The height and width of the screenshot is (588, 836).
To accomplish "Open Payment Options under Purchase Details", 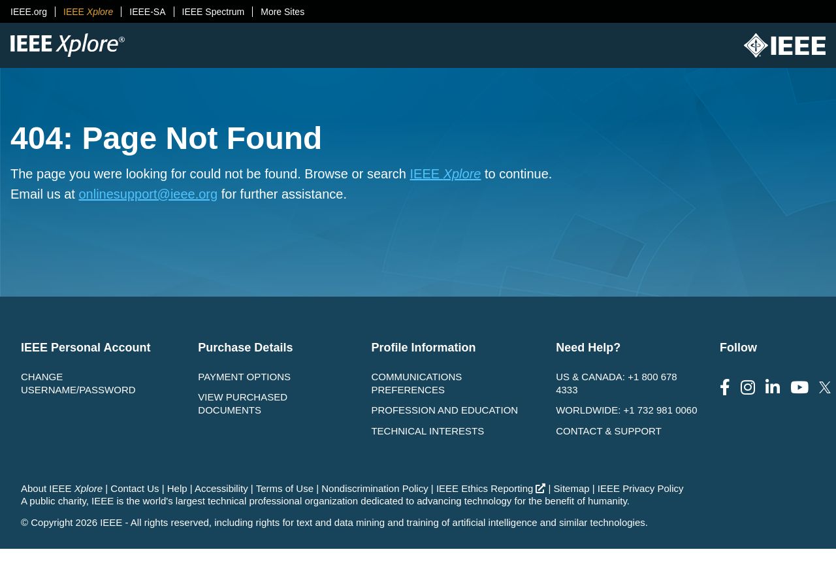I will [x=244, y=377].
